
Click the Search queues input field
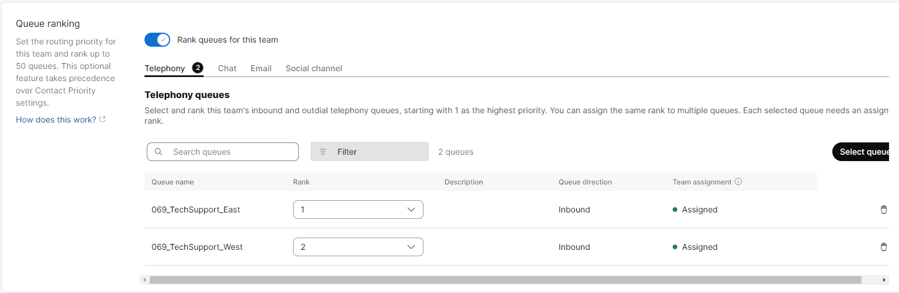coord(223,152)
